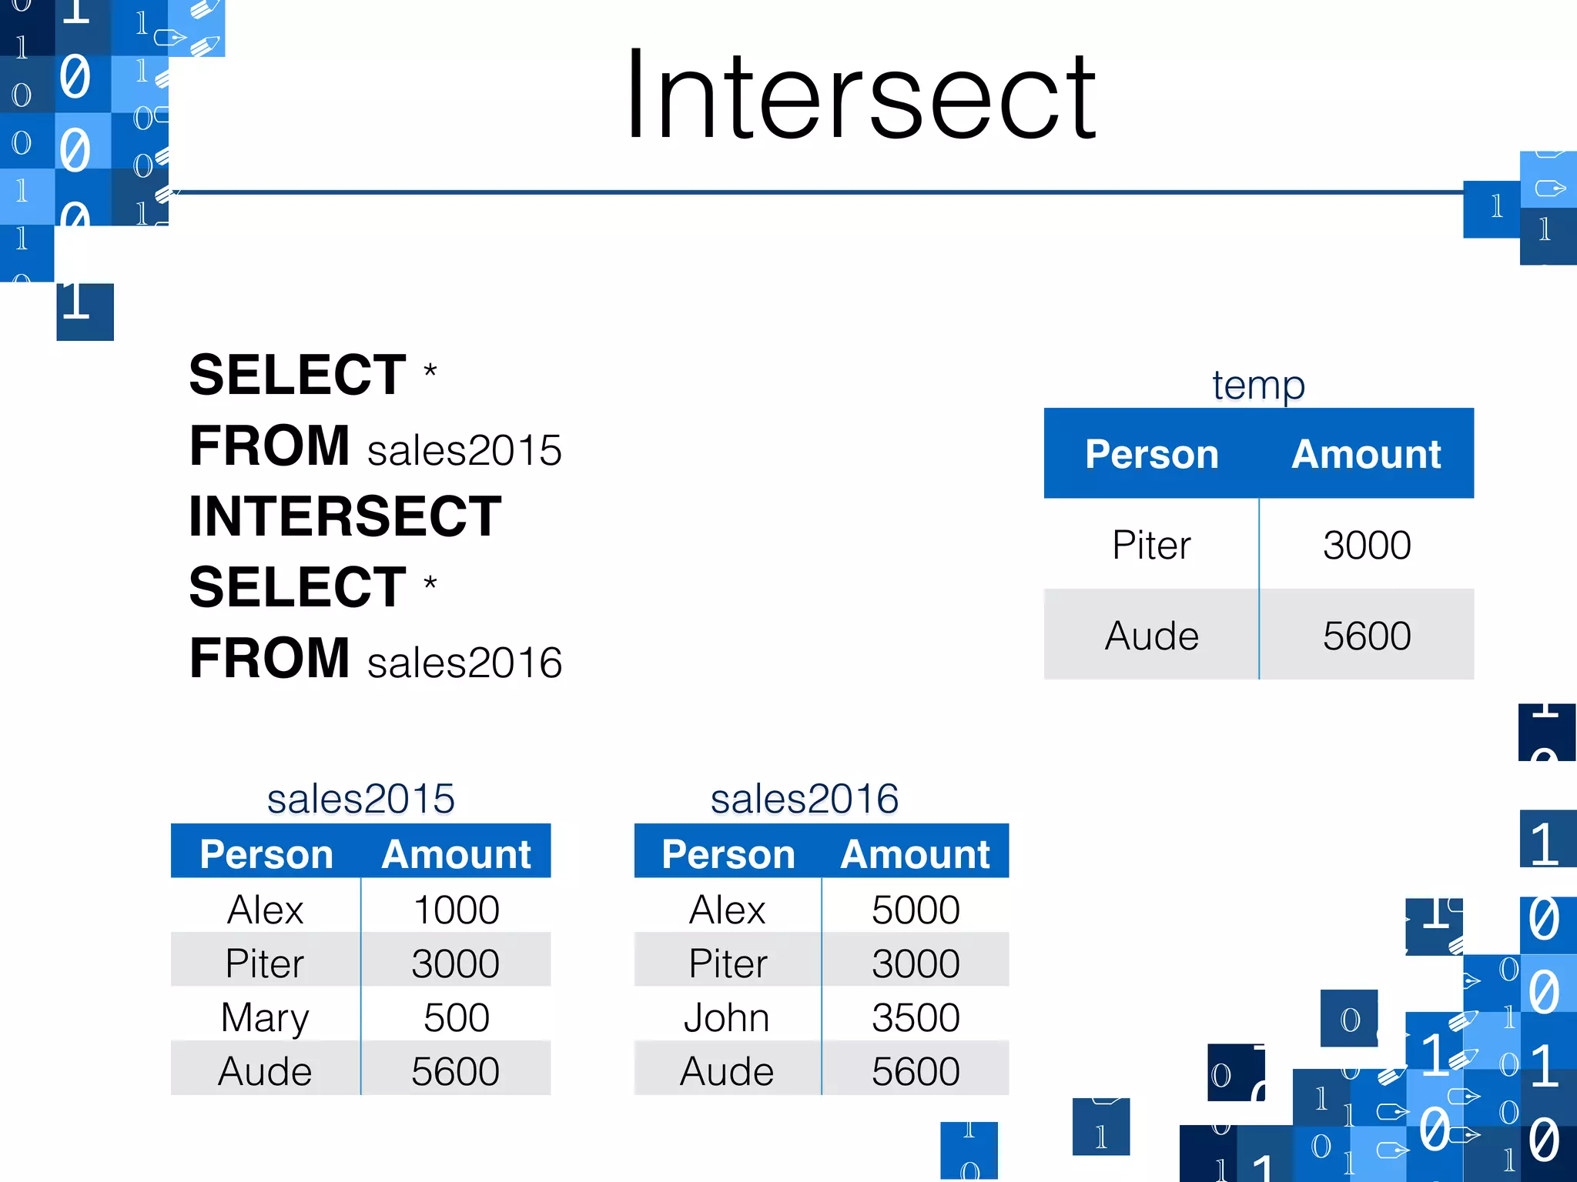Click the sales2016 text in the FROM clause
Image resolution: width=1577 pixels, height=1182 pixels.
pos(464,663)
